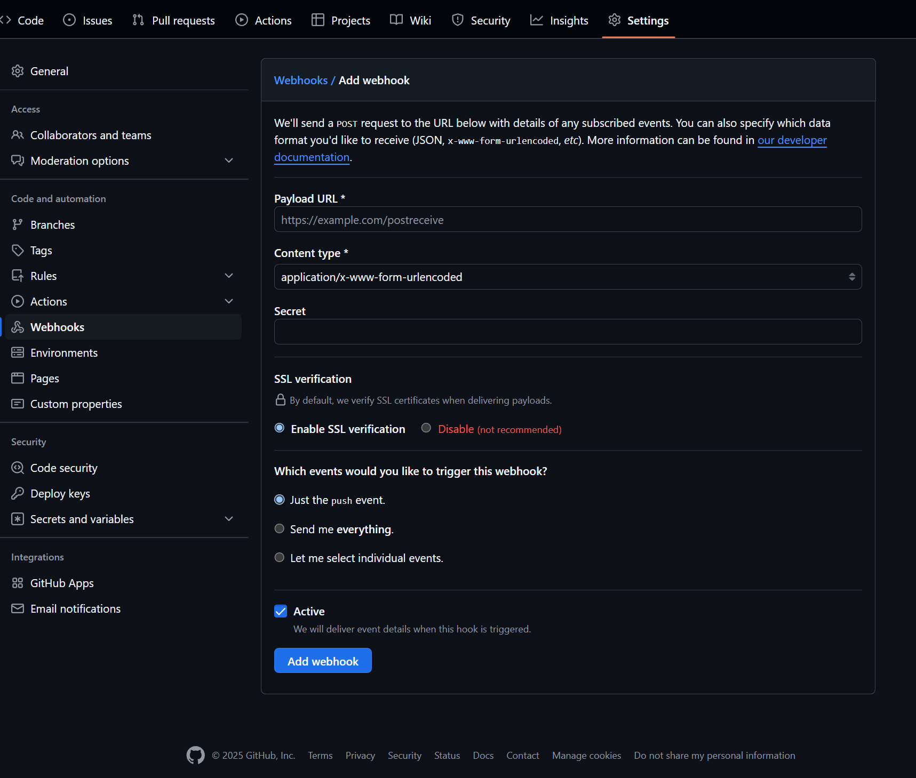Viewport: 916px width, 778px height.
Task: Go to the Pull requests tab
Action: 173,20
